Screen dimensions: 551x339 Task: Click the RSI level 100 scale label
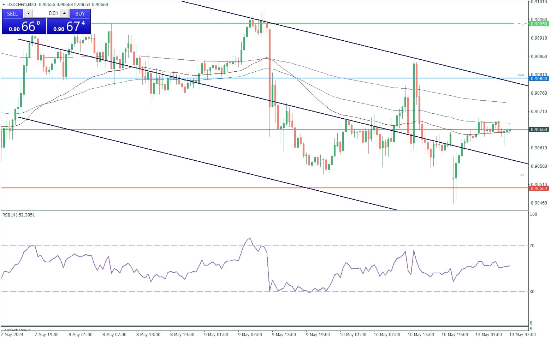click(533, 214)
